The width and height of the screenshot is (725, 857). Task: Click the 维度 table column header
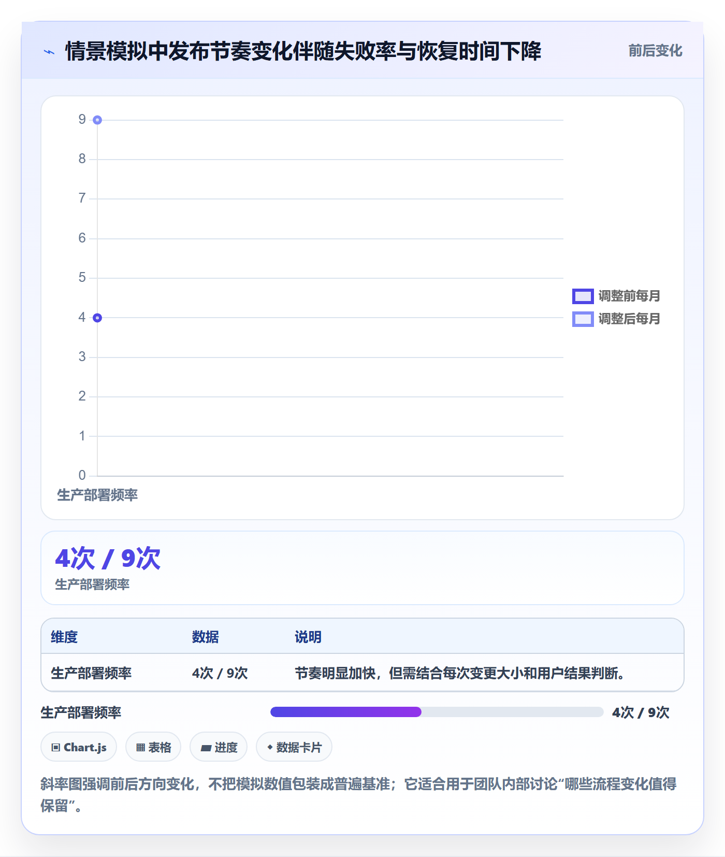click(64, 637)
